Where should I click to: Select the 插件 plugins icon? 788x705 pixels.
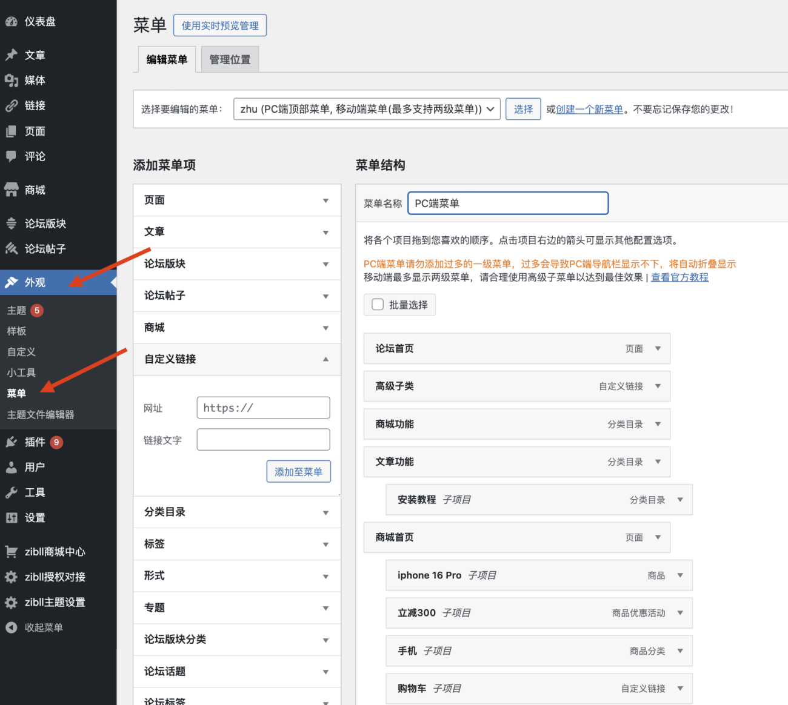point(12,442)
